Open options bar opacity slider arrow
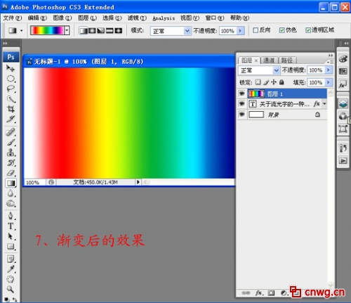Screen dimensions: 351x303 [240, 31]
